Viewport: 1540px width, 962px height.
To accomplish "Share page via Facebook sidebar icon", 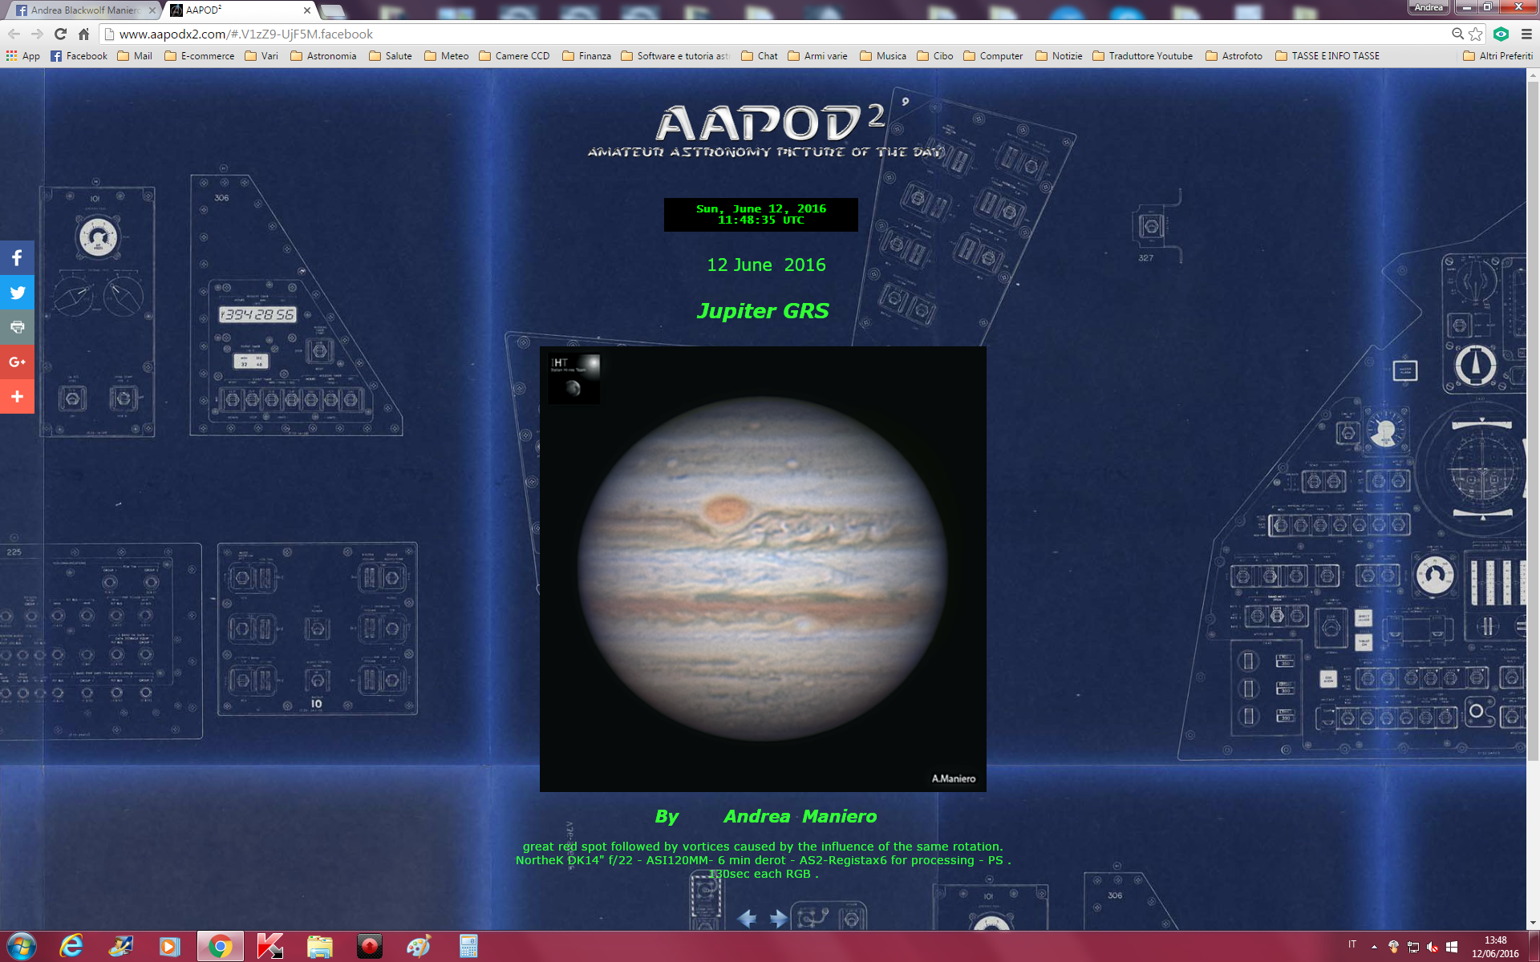I will pos(17,258).
